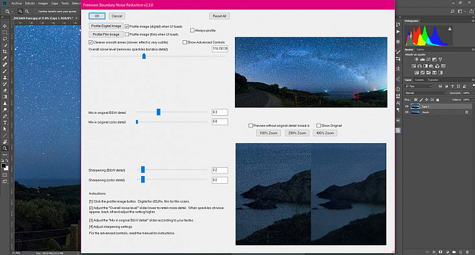Open the Zoom tool preset picker
The image size is (475, 255).
tap(9, 12)
